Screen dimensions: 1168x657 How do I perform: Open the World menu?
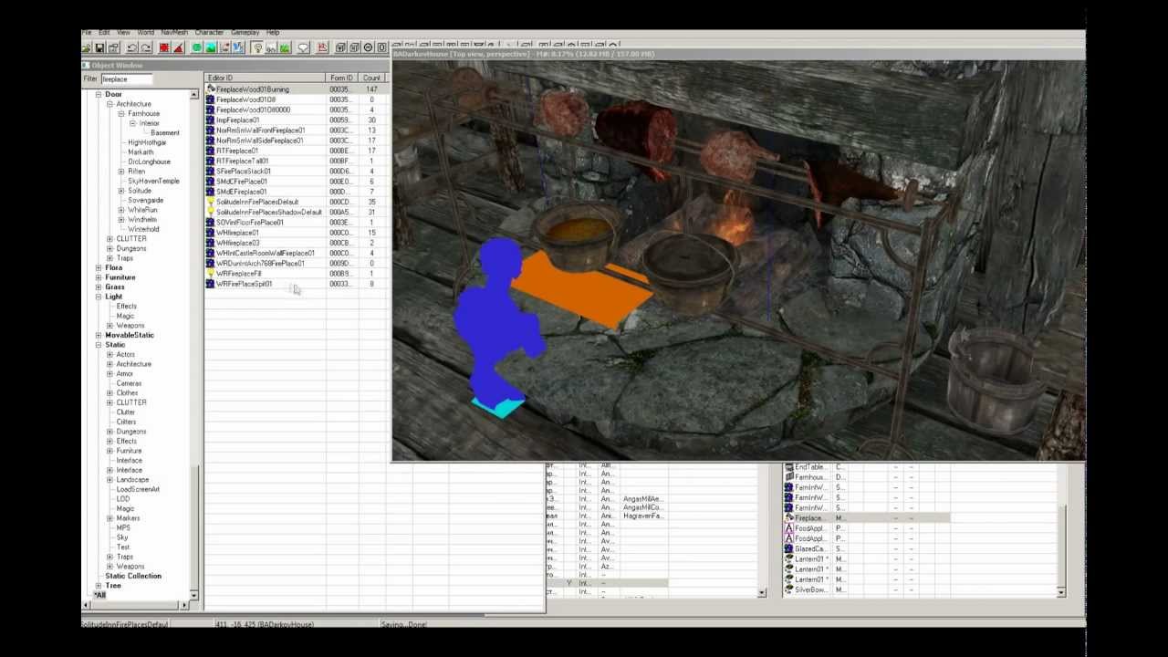click(x=145, y=33)
